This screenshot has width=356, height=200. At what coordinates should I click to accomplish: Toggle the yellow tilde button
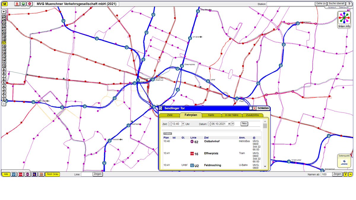click(350, 174)
